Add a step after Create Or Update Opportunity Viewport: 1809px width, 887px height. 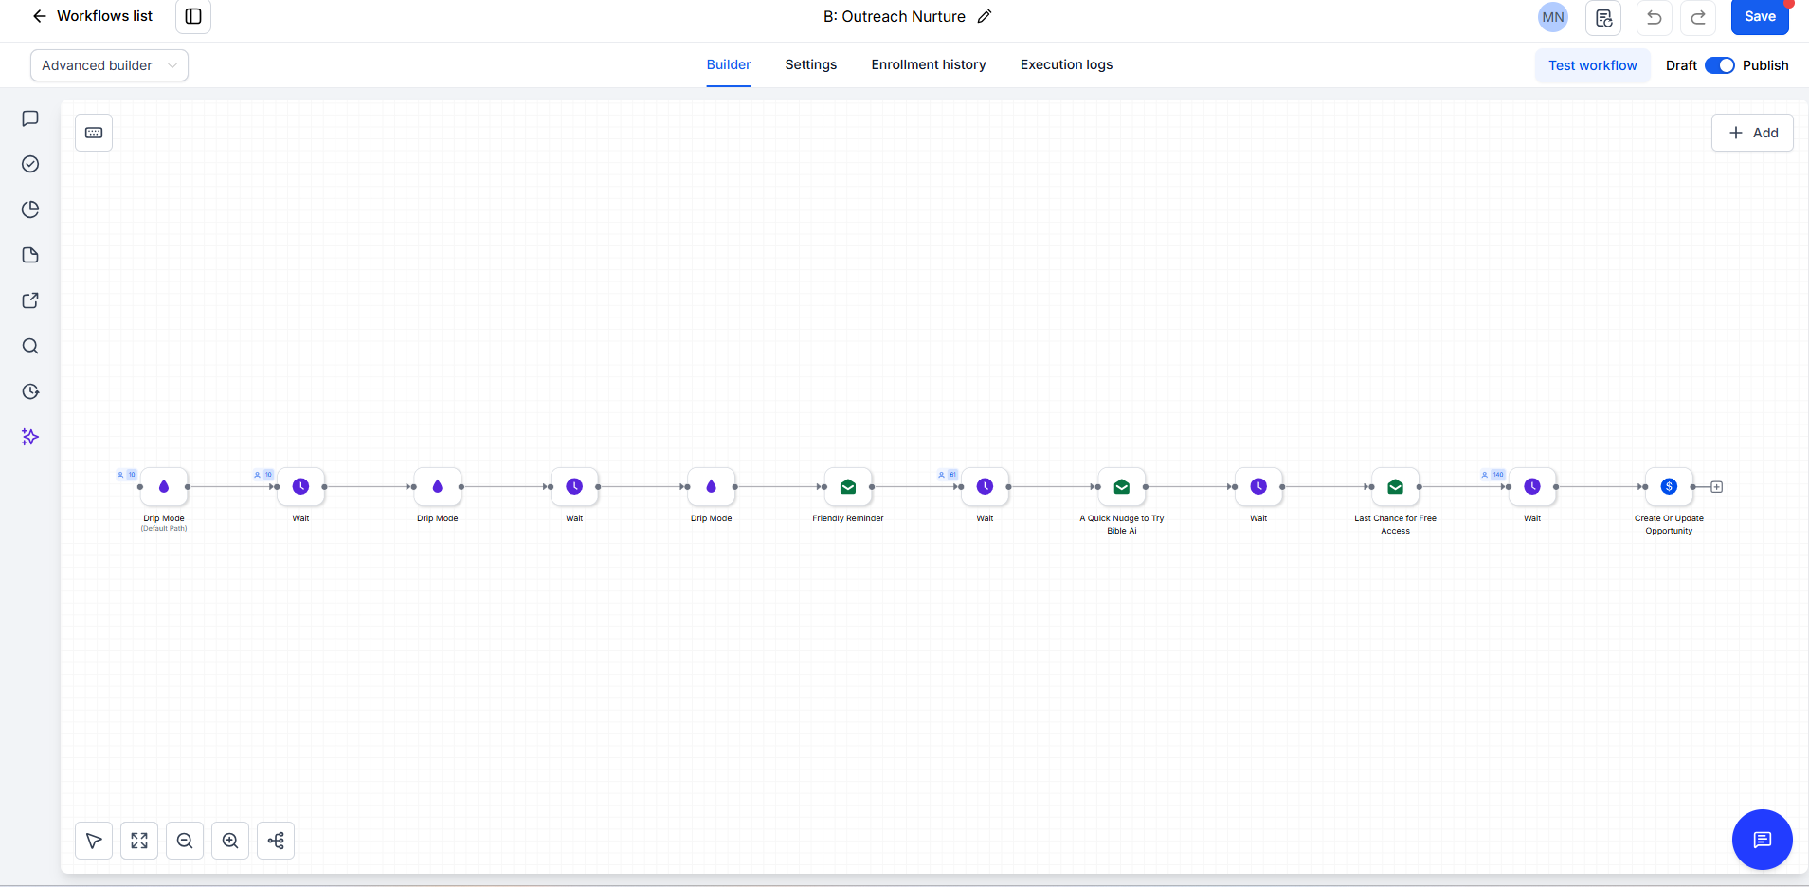coord(1716,487)
